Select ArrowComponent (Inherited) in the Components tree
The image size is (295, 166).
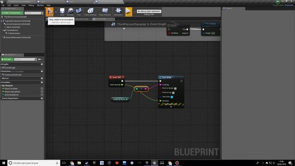pyautogui.click(x=18, y=24)
